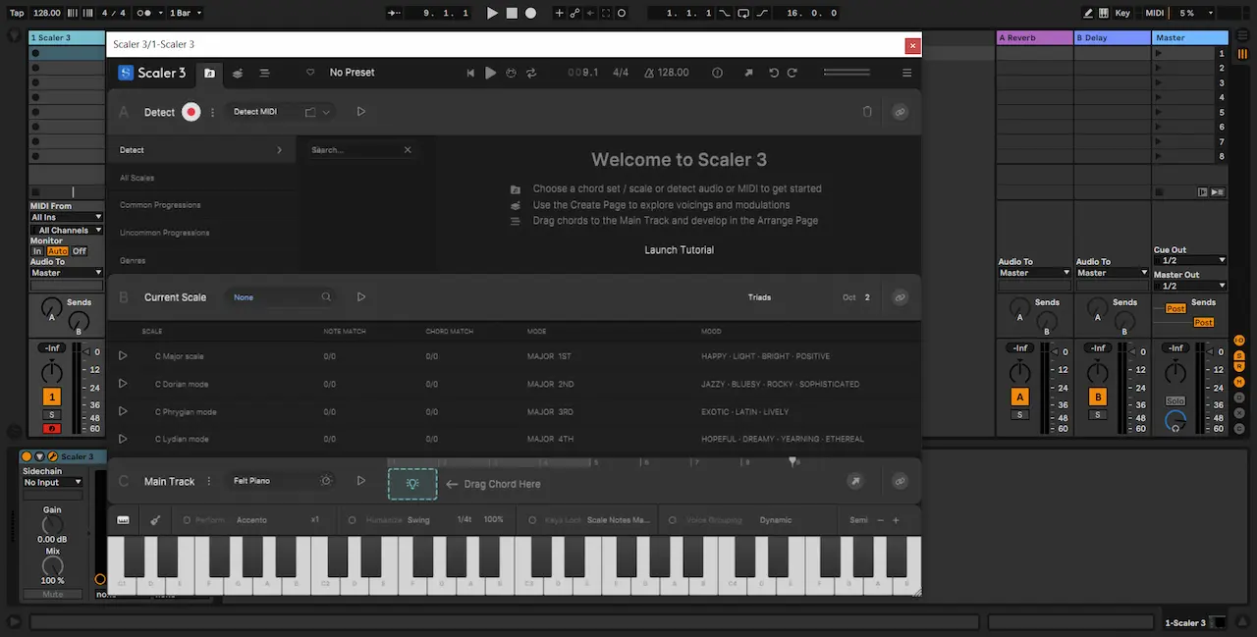
Task: Click the A Reverb track header
Action: coord(1034,38)
